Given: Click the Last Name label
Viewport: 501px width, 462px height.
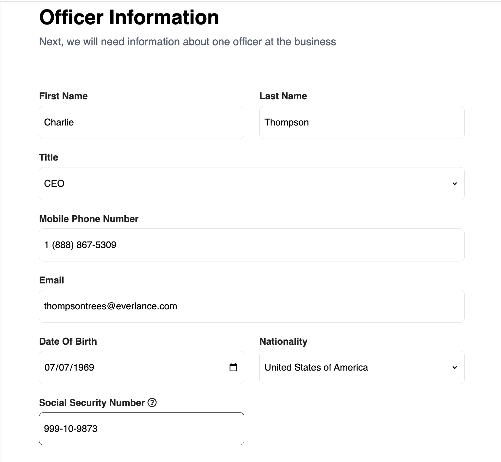Looking at the screenshot, I should click(x=283, y=96).
